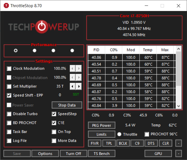Click the minus button beside CLR
Viewport: 187px width, 160px height.
[x=178, y=143]
